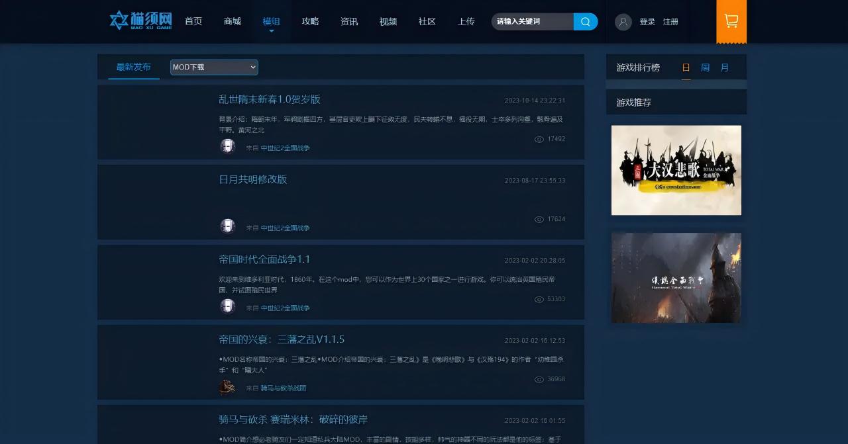Focus the 请输入关键词 search field
Viewport: 848px width, 444px height.
pos(533,22)
